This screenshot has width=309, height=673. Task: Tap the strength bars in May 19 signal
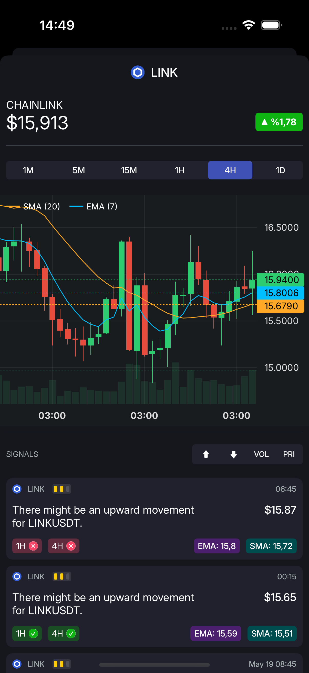(62, 664)
